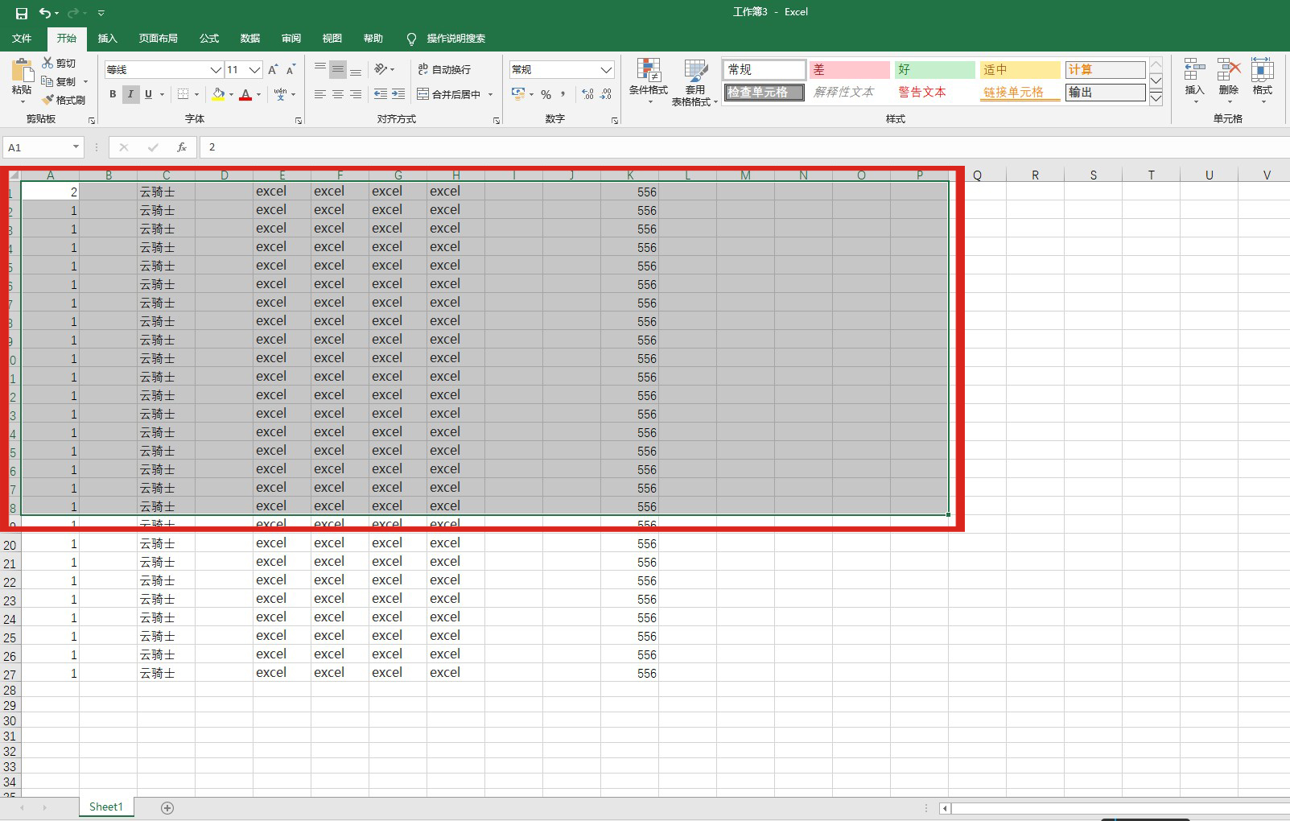Open the Sheet1 worksheet tab
The image size is (1290, 821).
pos(106,807)
